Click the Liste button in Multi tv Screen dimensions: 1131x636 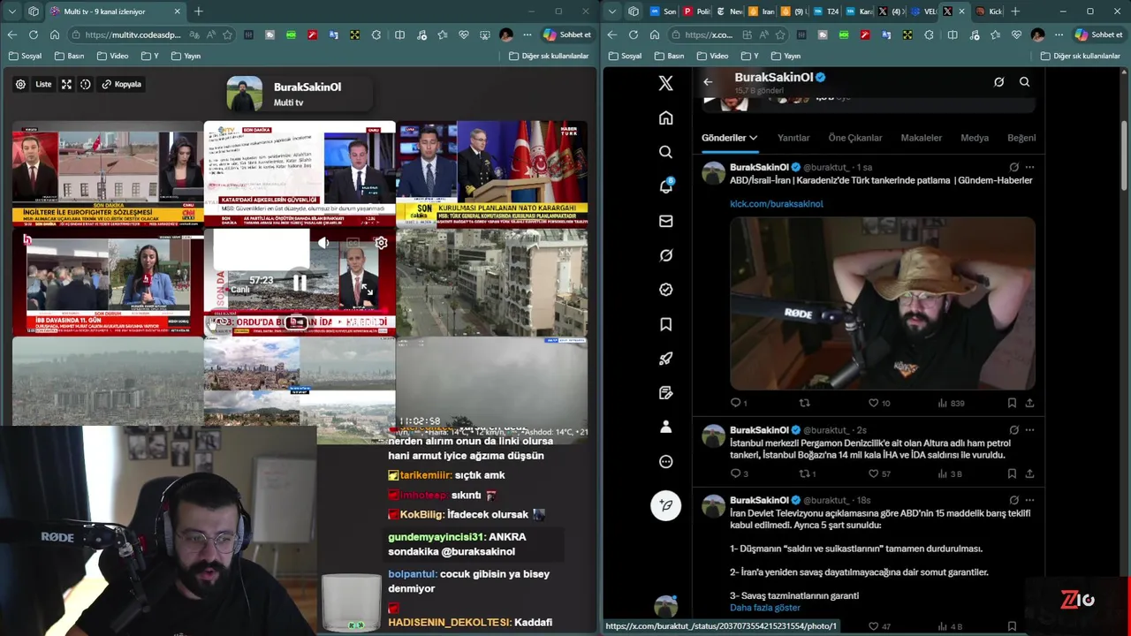pos(43,84)
